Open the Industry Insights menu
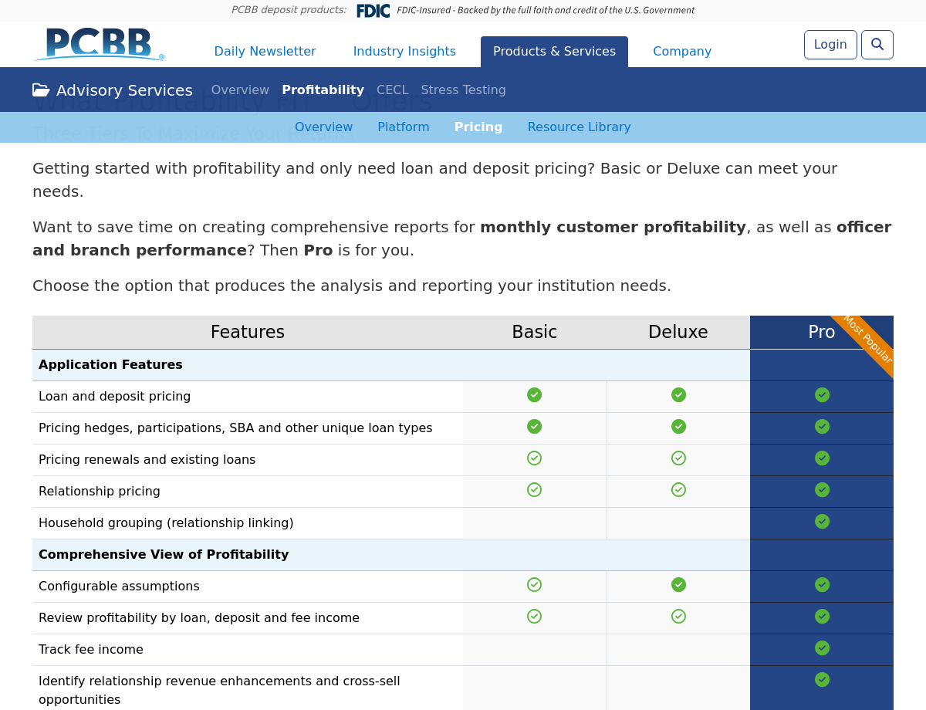This screenshot has width=926, height=710. pyautogui.click(x=404, y=52)
